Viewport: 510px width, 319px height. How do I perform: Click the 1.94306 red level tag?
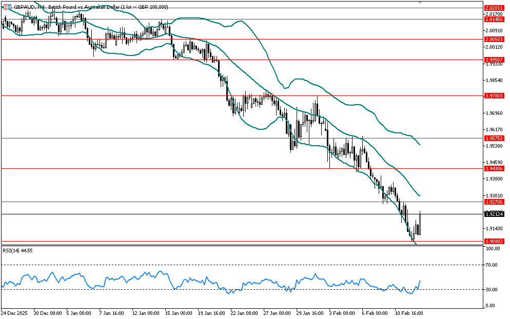click(494, 168)
